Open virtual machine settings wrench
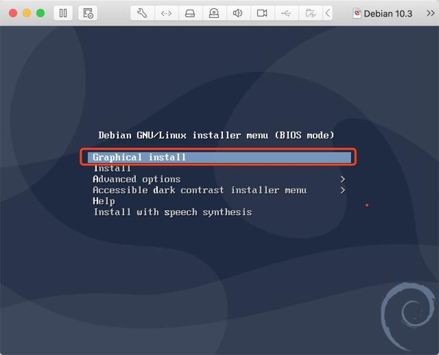This screenshot has height=355, width=439. pyautogui.click(x=142, y=13)
